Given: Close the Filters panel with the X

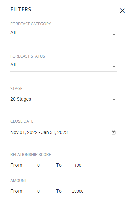Looking at the screenshot, I should coord(122,11).
